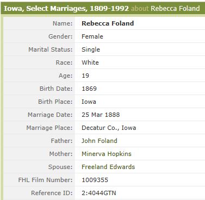The image size is (205, 200).
Task: Select the name Rebecca Foland
Action: pyautogui.click(x=108, y=23)
